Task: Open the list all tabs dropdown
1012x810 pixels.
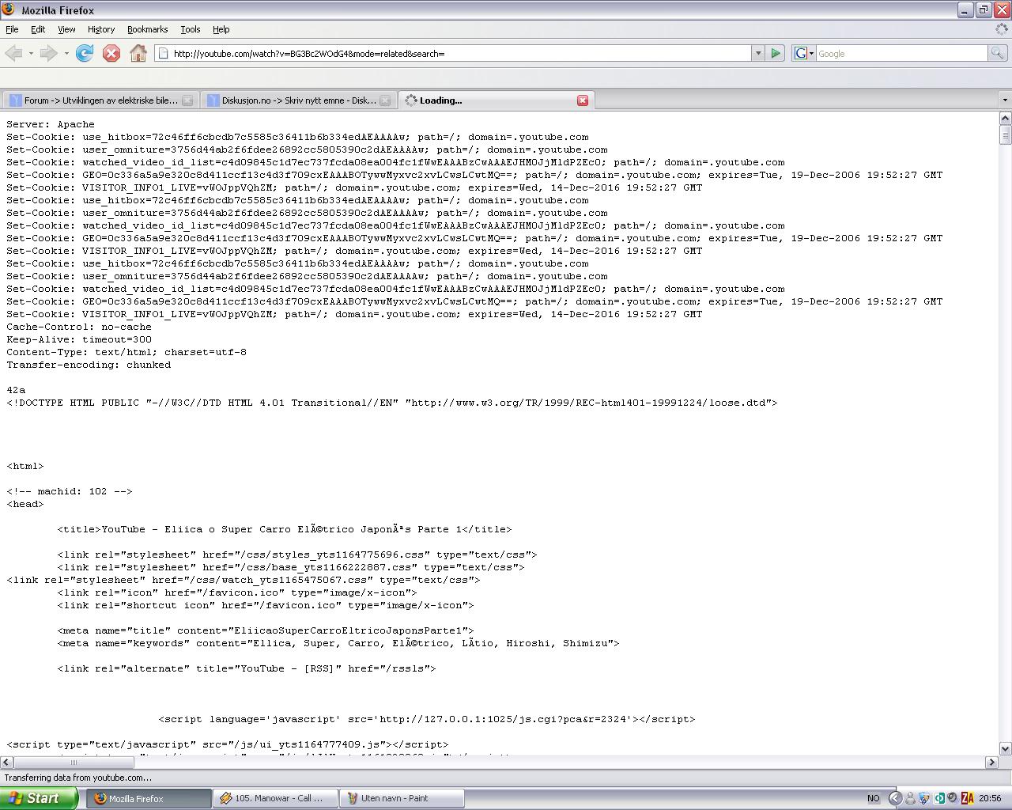Action: point(1005,100)
